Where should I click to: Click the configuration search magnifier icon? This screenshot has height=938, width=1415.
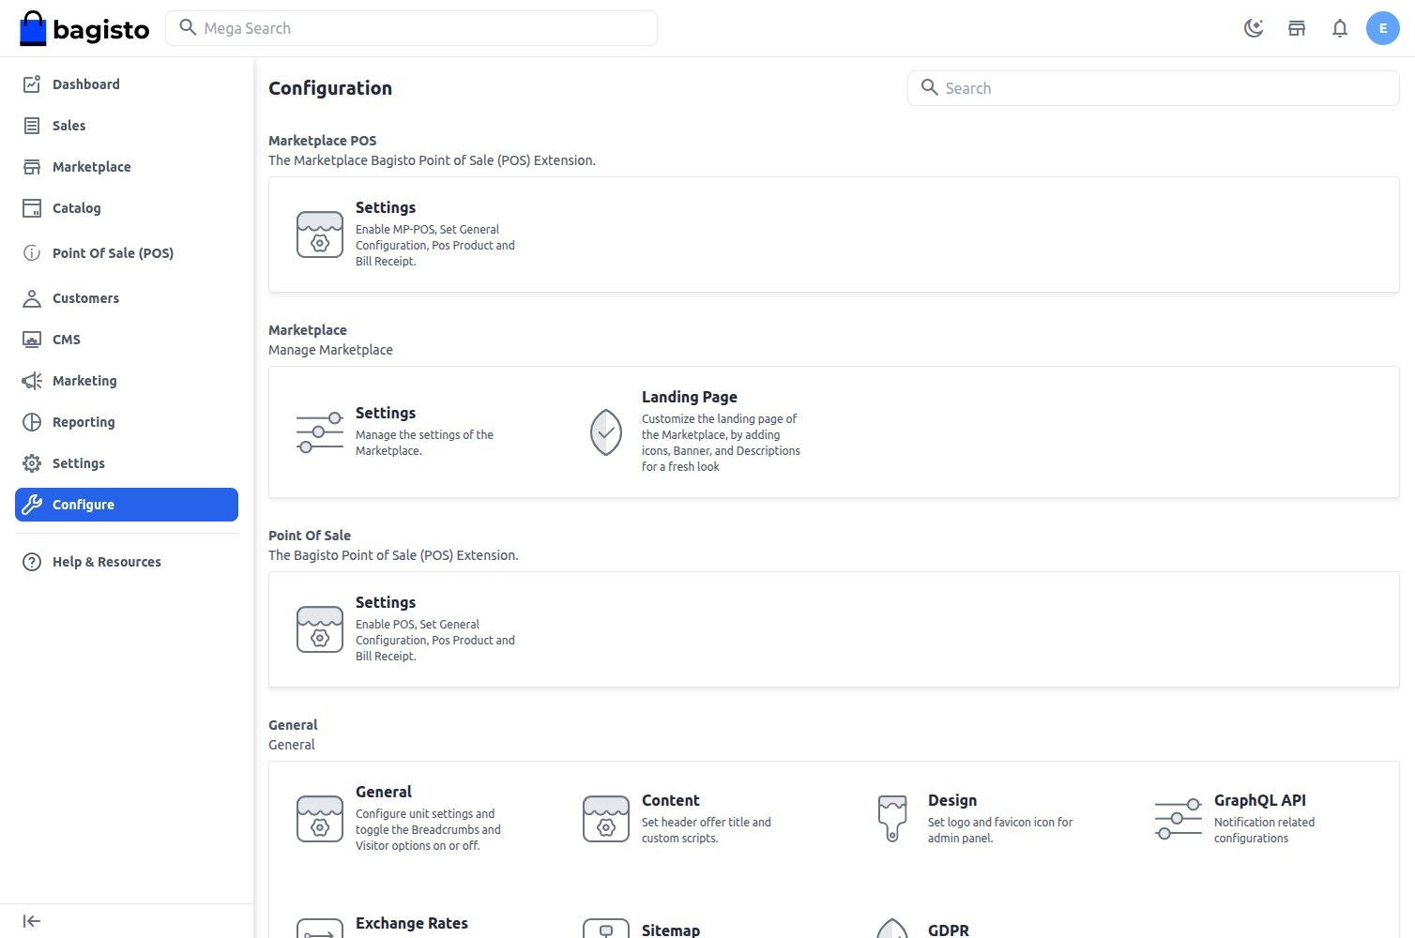click(930, 87)
